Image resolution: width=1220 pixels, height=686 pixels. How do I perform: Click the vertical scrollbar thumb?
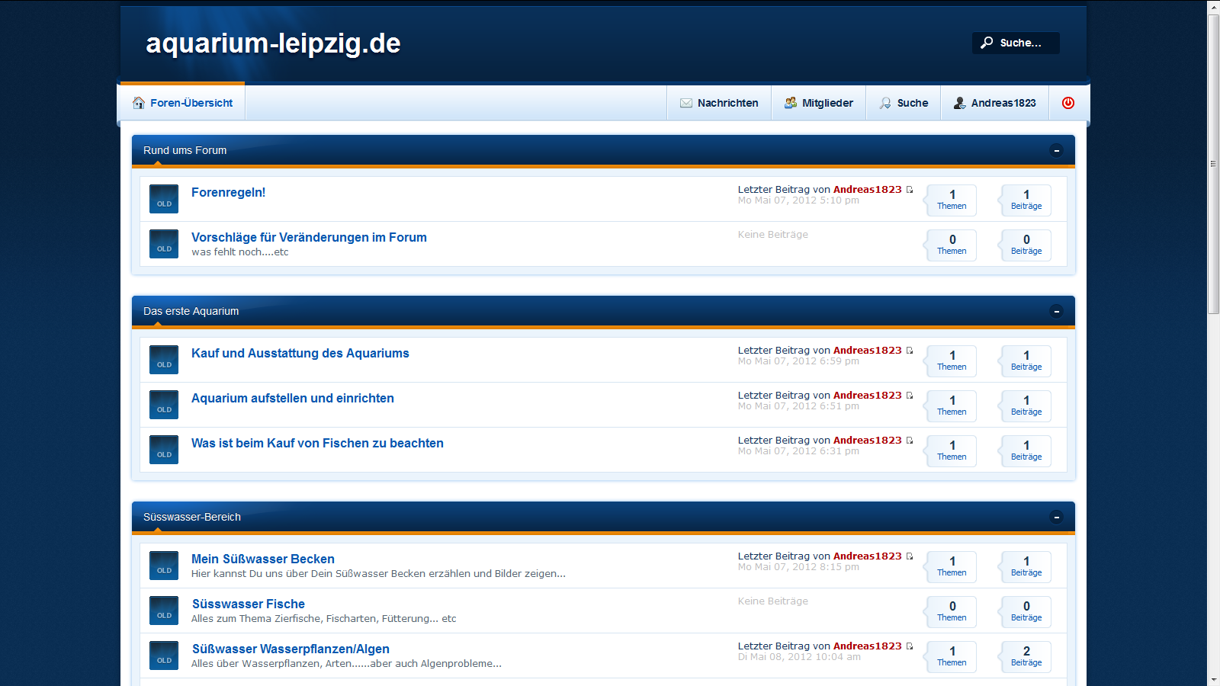[x=1213, y=164]
